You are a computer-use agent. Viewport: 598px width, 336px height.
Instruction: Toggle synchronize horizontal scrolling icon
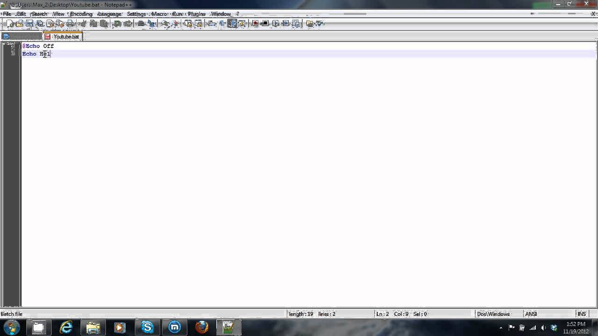click(x=198, y=23)
